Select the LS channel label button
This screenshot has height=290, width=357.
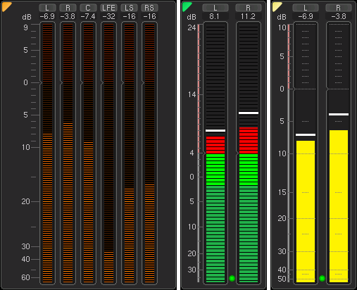pyautogui.click(x=129, y=8)
